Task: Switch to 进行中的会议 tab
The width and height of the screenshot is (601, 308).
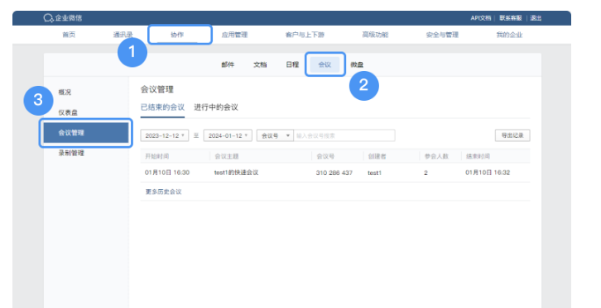Action: tap(216, 107)
